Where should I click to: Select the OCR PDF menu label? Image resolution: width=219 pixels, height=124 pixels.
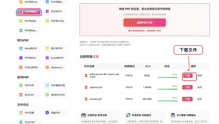coord(30,122)
